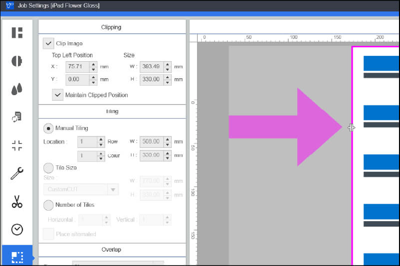Click the Clipping section header
The image size is (400, 266).
pyautogui.click(x=111, y=27)
